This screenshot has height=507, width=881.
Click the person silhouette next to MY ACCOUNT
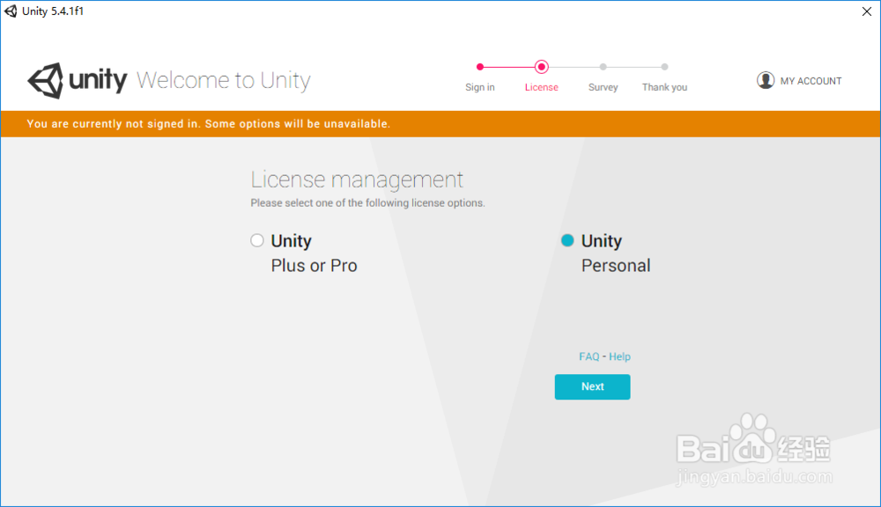[766, 80]
